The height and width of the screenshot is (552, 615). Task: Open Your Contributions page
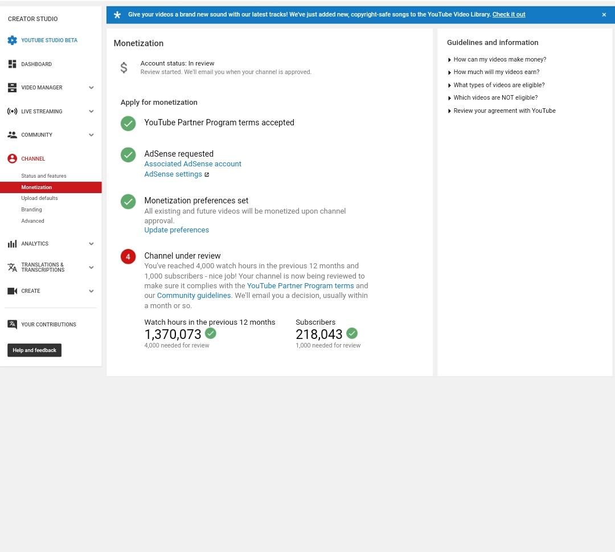coord(48,325)
